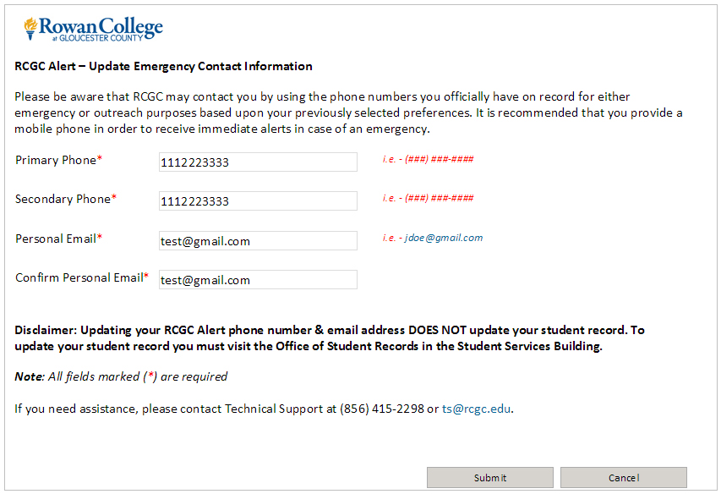
Task: Focus the Secondary Phone text box
Action: [x=258, y=201]
